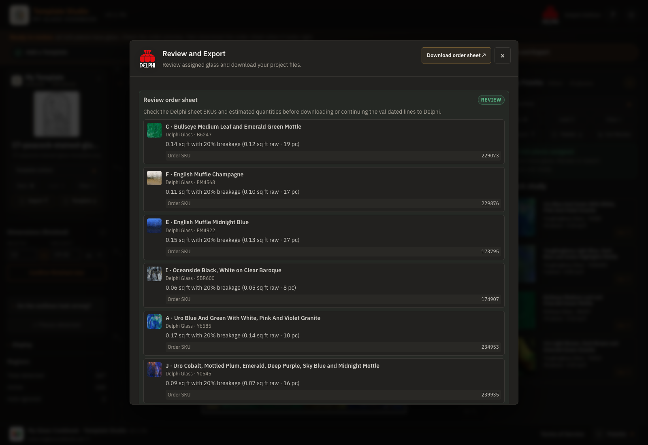This screenshot has width=648, height=445.
Task: Click the Delphi logo in the dialog header
Action: point(147,59)
